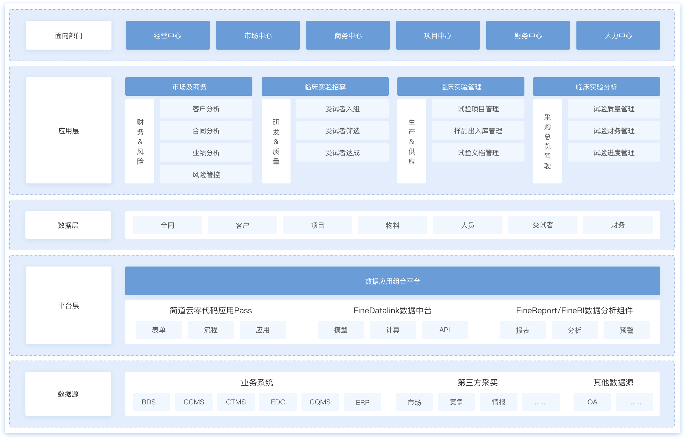Select the 市场中心 block

point(258,35)
